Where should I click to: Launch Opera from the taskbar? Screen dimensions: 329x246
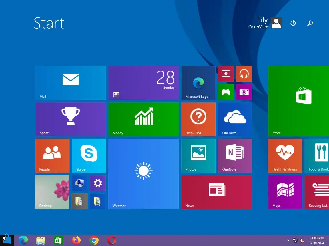click(x=112, y=240)
